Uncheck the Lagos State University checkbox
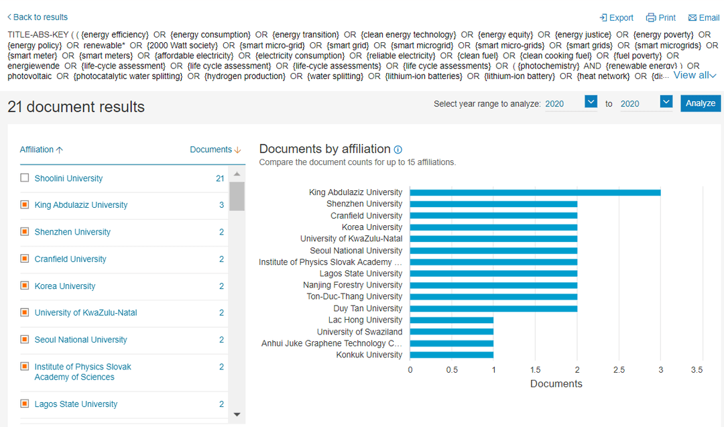The image size is (724, 427). click(25, 404)
